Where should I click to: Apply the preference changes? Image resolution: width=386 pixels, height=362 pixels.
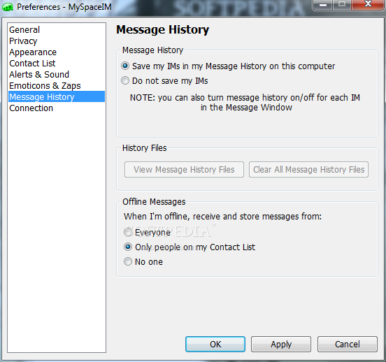pyautogui.click(x=281, y=345)
